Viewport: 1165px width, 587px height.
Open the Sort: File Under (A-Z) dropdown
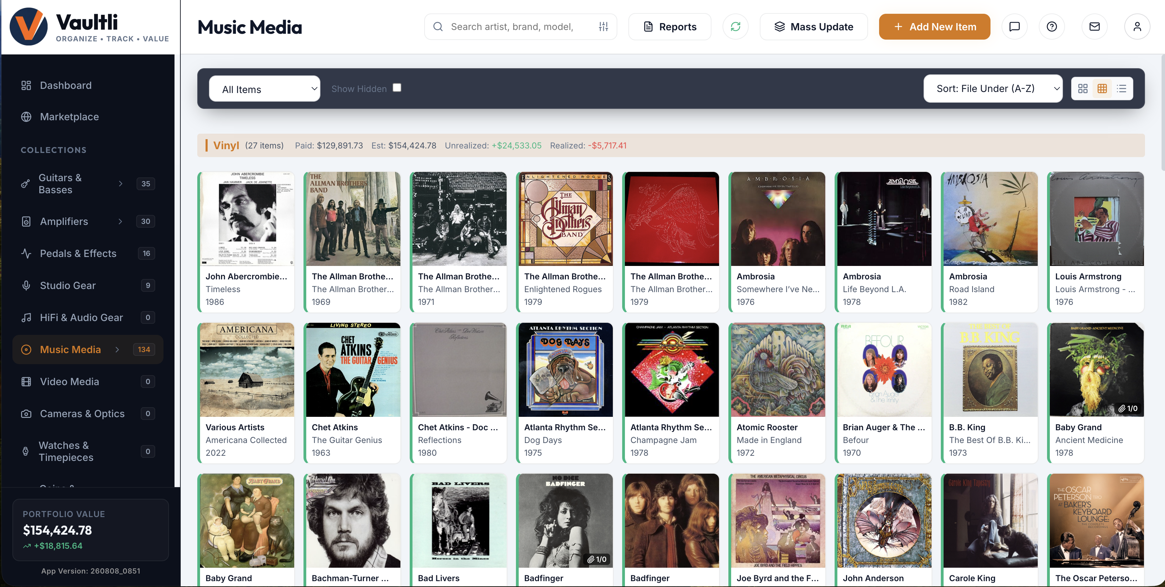click(x=993, y=89)
